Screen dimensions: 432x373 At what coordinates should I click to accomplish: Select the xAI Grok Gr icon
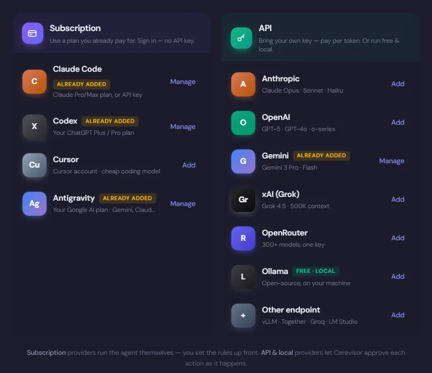tap(243, 200)
